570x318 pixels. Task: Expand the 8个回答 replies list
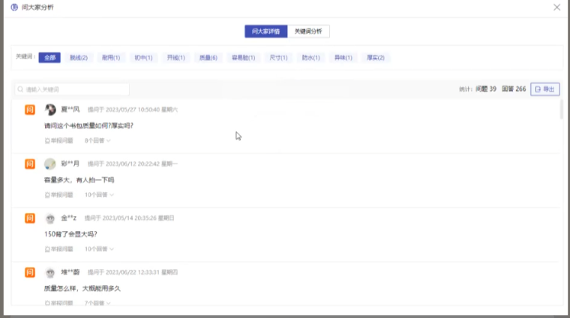coord(97,140)
